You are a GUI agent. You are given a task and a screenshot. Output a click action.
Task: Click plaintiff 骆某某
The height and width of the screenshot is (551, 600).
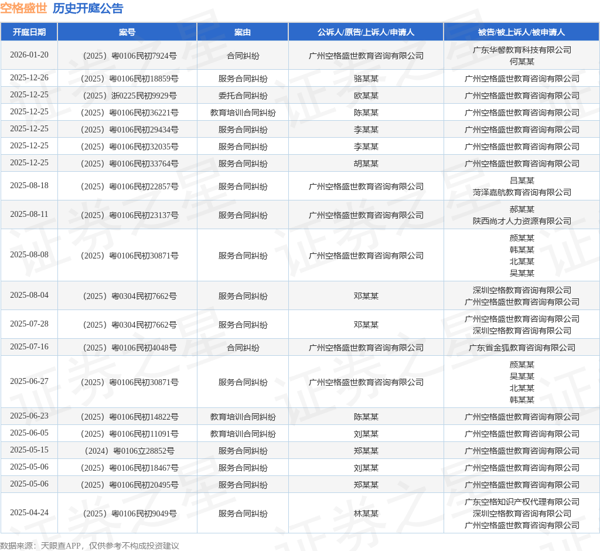366,79
